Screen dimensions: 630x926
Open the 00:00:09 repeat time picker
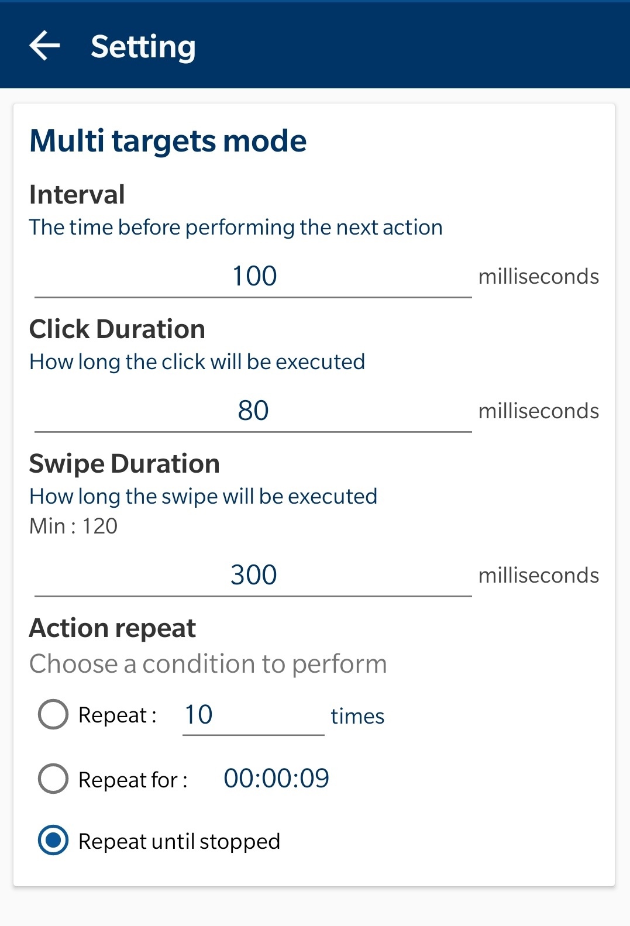(276, 779)
